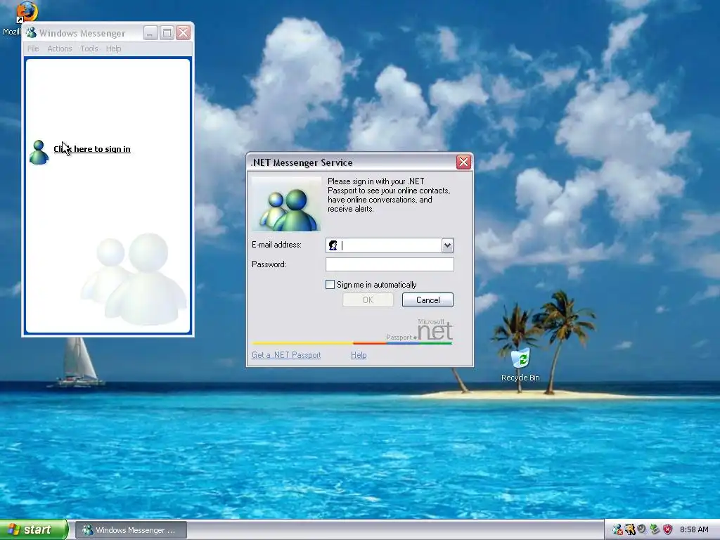Click the Messenger buddies picture in the dialog
This screenshot has height=540, width=720.
point(287,204)
